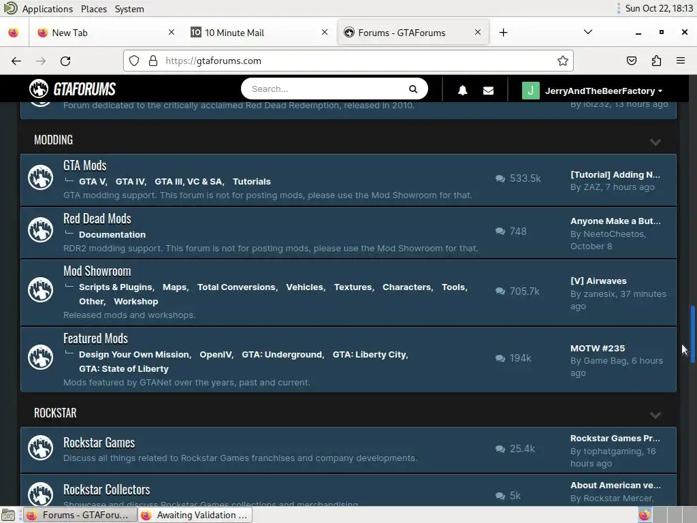697x523 pixels.
Task: Switch to Forums - GTAForu... taskbar window
Action: click(x=80, y=515)
